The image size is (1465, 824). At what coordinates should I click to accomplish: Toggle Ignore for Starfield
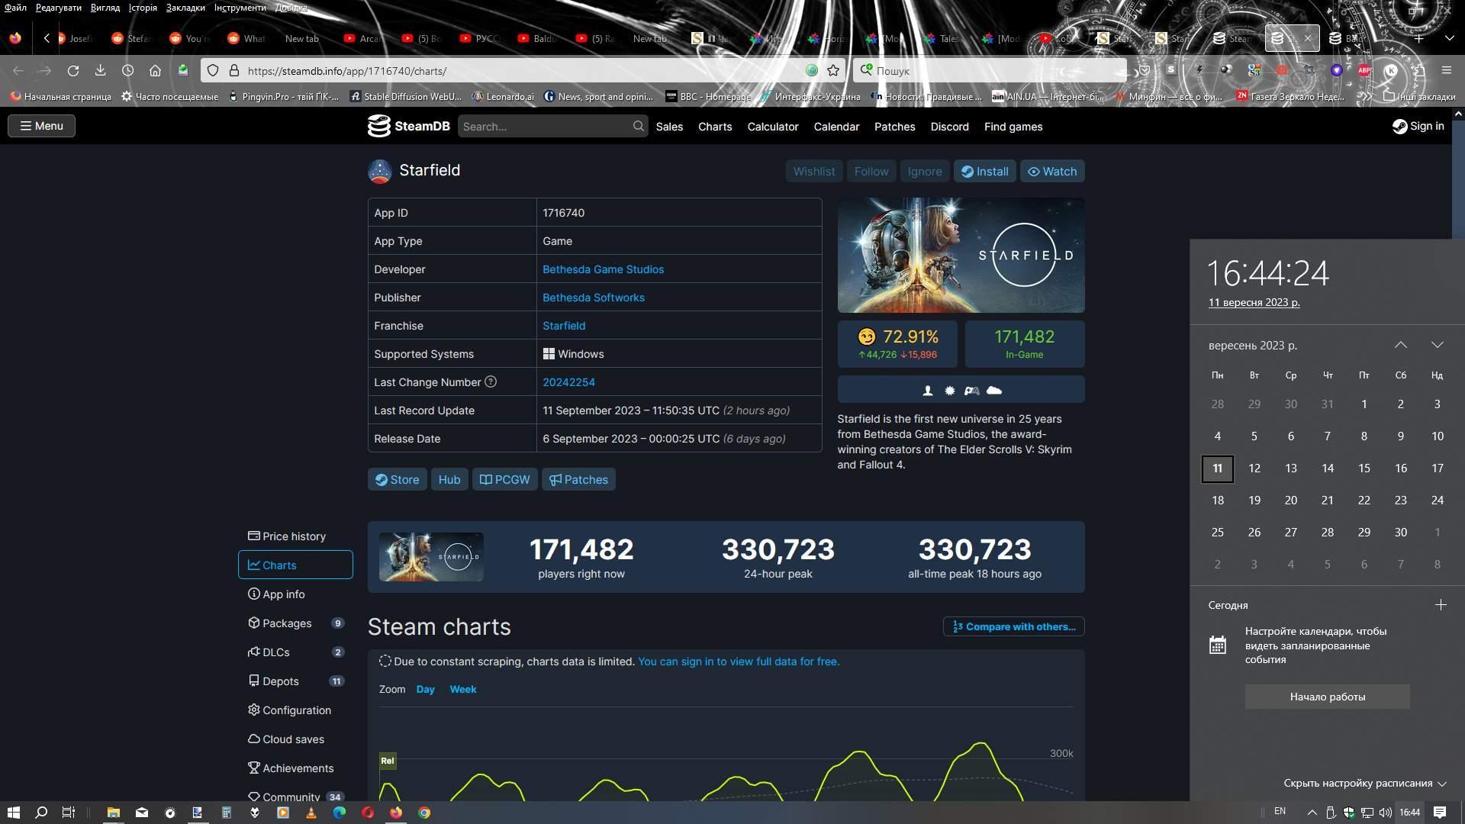[x=925, y=171]
